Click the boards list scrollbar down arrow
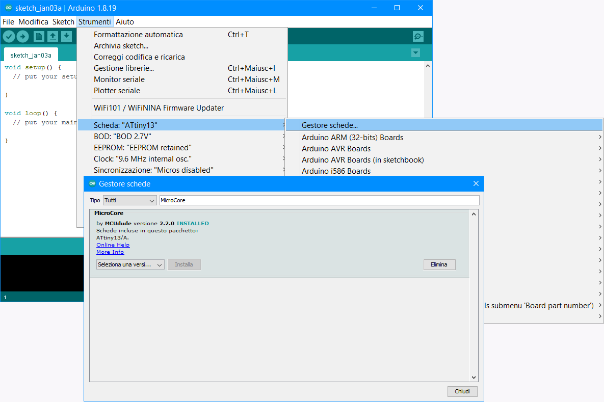 click(x=474, y=378)
